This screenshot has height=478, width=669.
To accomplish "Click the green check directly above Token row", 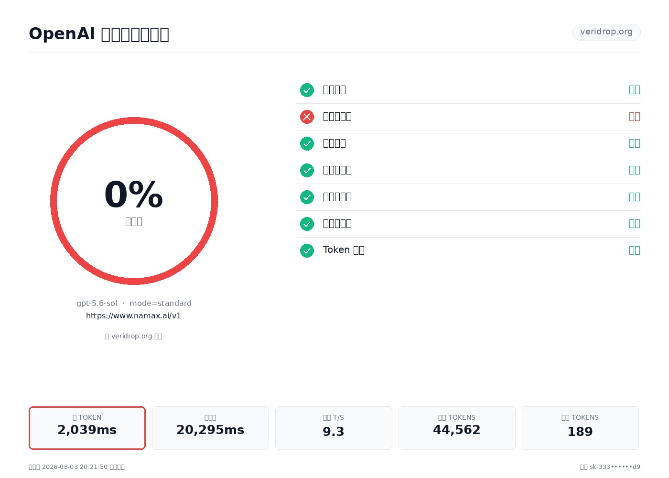I will pyautogui.click(x=307, y=224).
